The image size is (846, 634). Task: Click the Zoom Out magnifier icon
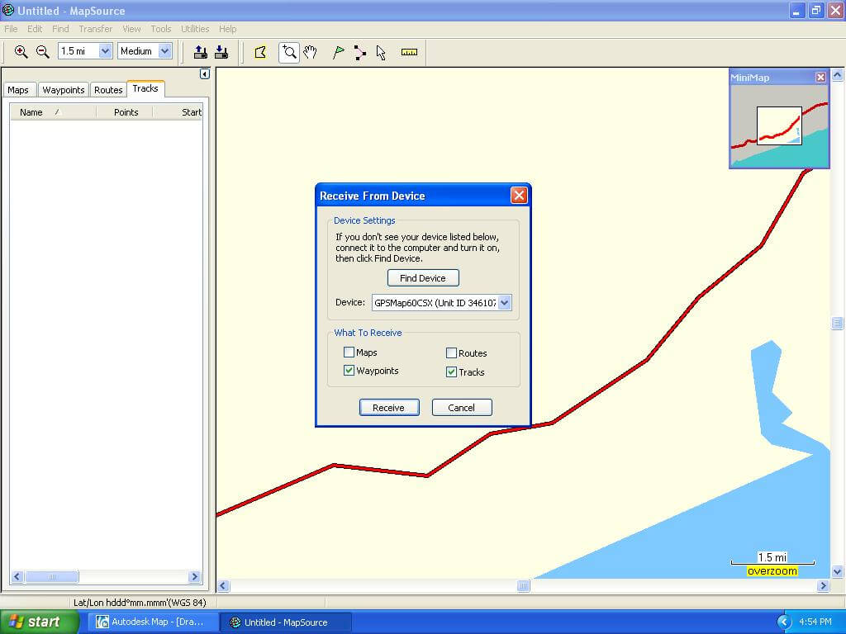pos(43,52)
